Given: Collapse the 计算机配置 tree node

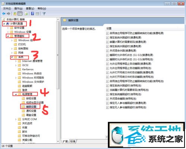Looking at the screenshot, I should 4,24.
